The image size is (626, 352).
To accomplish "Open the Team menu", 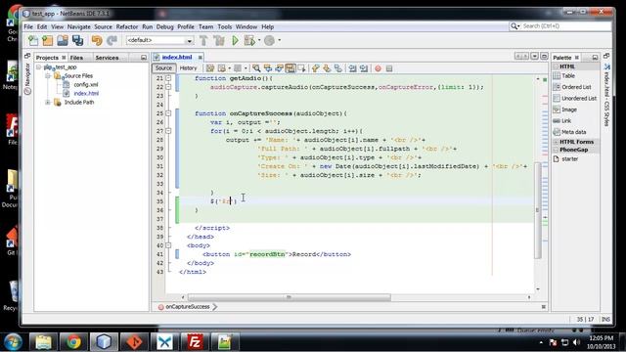I will 205,26.
